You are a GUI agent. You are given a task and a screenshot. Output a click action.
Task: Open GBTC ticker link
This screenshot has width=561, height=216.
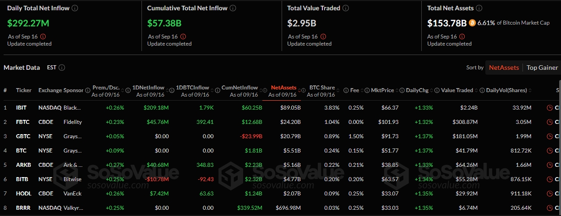point(23,136)
